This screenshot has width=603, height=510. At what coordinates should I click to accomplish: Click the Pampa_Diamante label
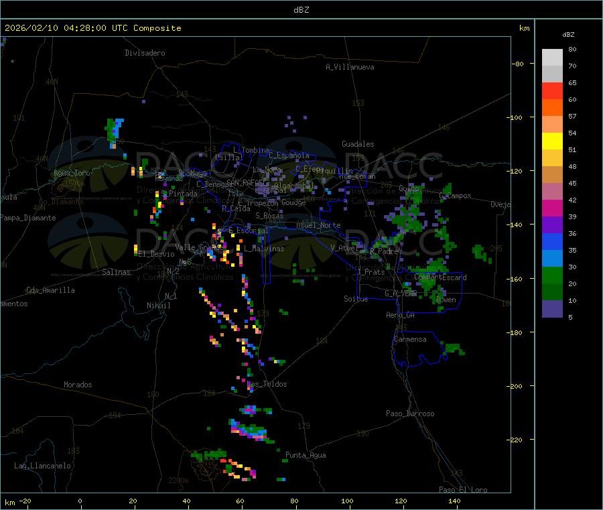pos(27,218)
